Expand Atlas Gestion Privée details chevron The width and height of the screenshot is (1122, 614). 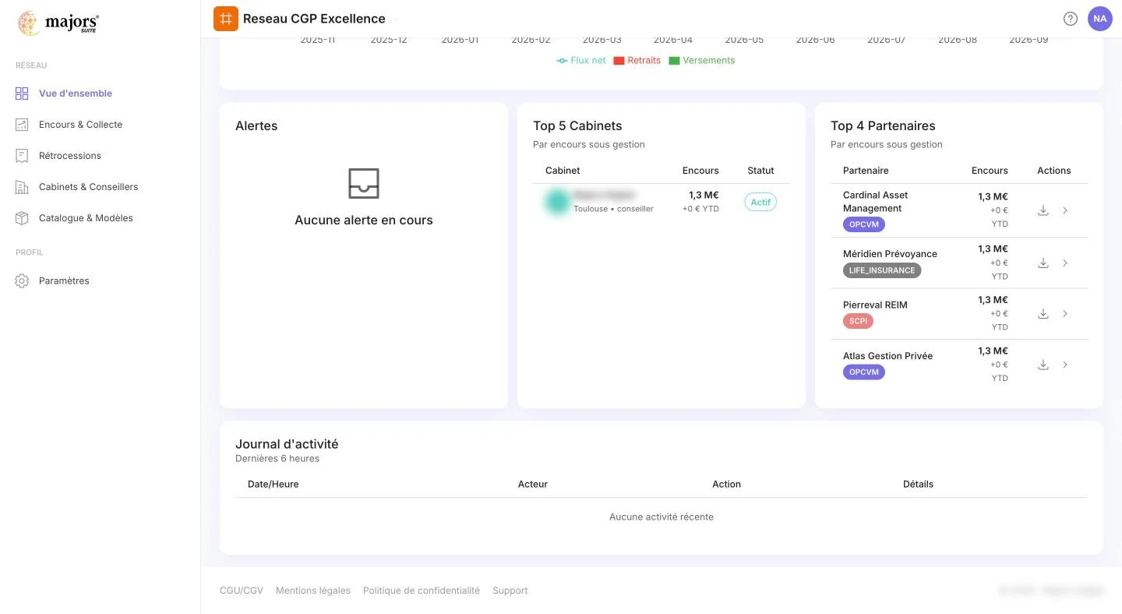tap(1065, 365)
